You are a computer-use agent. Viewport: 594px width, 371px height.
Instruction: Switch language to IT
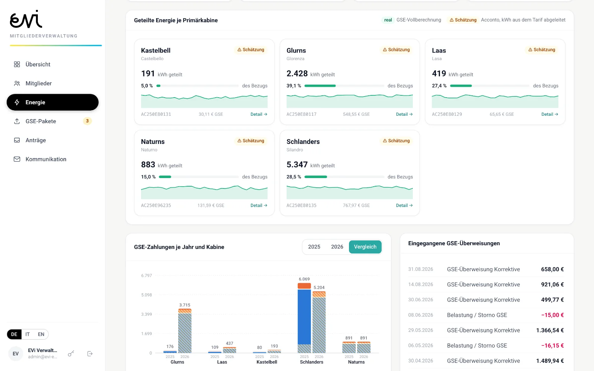[27, 334]
